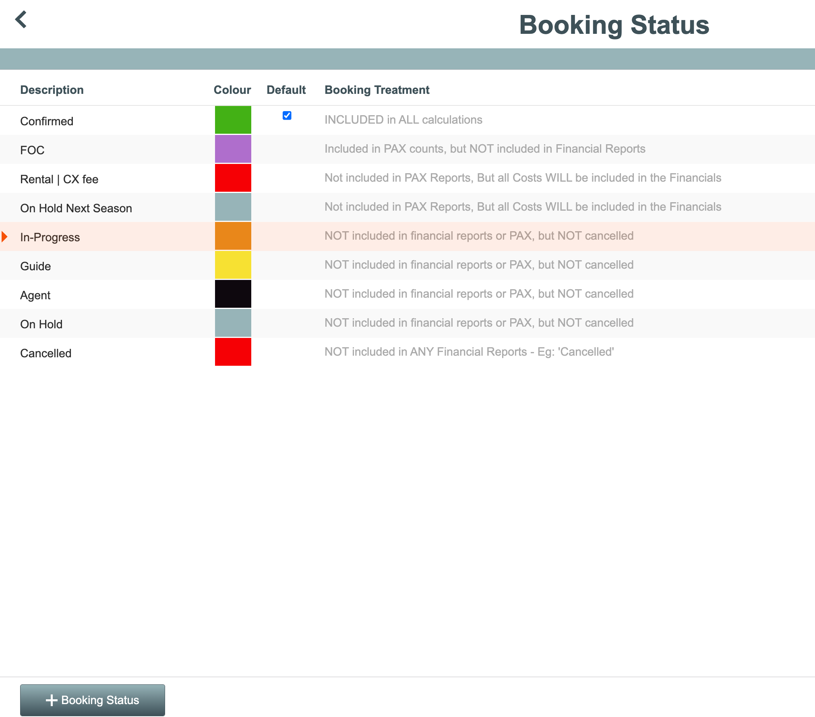The height and width of the screenshot is (717, 815).
Task: Open the booking treatment dropdown for FOC
Action: click(485, 149)
